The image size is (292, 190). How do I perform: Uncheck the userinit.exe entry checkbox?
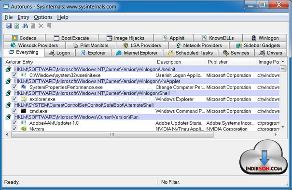(14, 75)
